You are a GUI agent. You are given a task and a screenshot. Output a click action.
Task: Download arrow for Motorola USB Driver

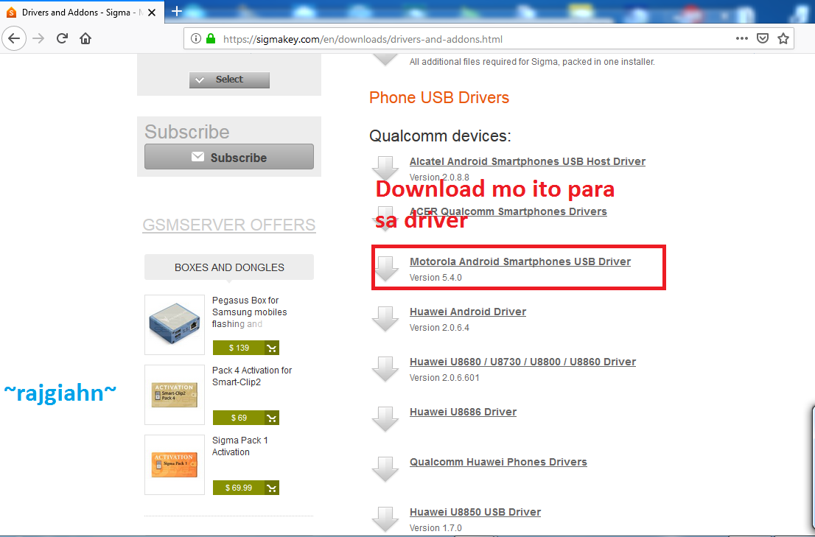385,268
